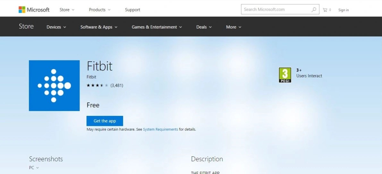The width and height of the screenshot is (382, 174).
Task: Click the Get the app button
Action: coord(105,121)
